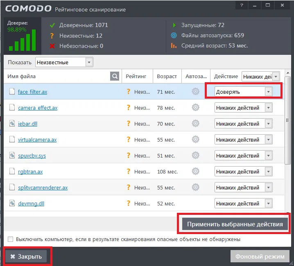Click the autorun gear icon for virtualcamera.ax

196,139
